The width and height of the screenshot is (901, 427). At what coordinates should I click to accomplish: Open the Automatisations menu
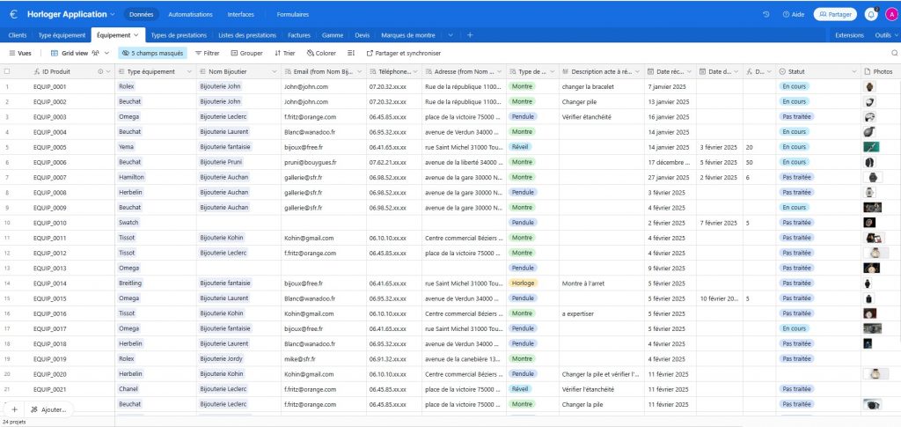point(190,14)
